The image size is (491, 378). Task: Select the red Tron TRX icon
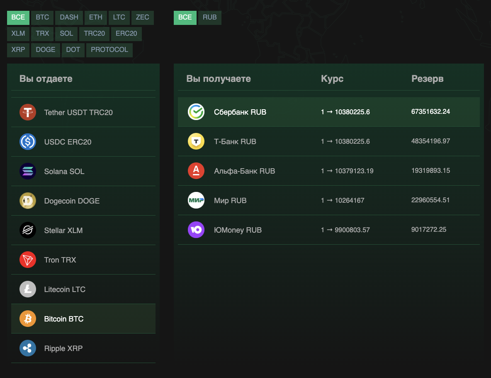(x=28, y=260)
